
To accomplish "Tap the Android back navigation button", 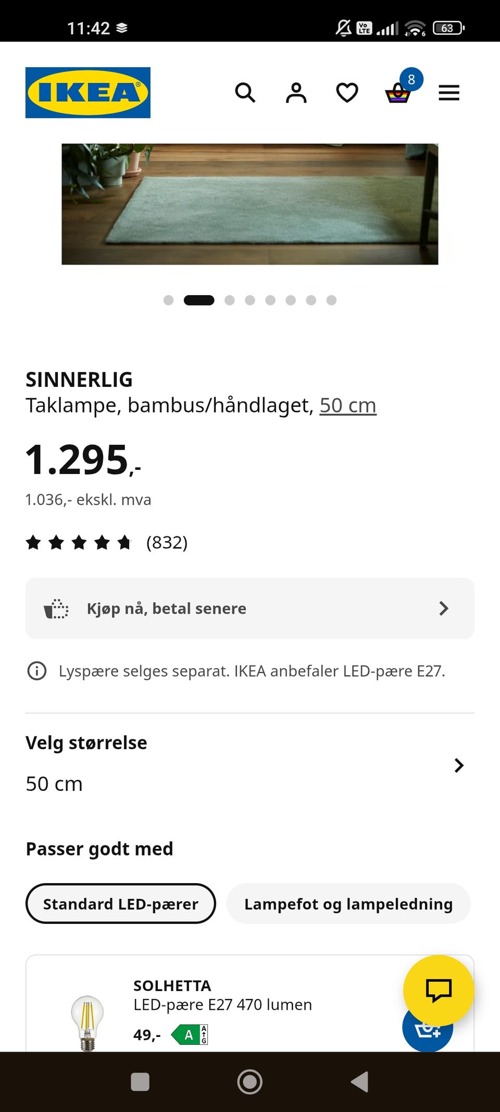I will point(359,1082).
